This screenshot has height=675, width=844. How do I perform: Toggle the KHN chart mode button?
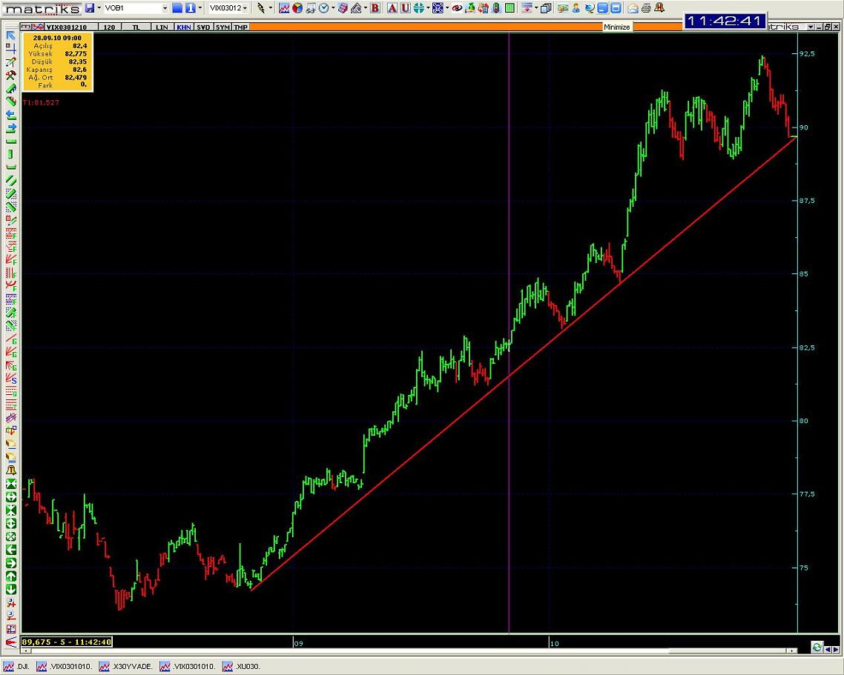tap(182, 27)
